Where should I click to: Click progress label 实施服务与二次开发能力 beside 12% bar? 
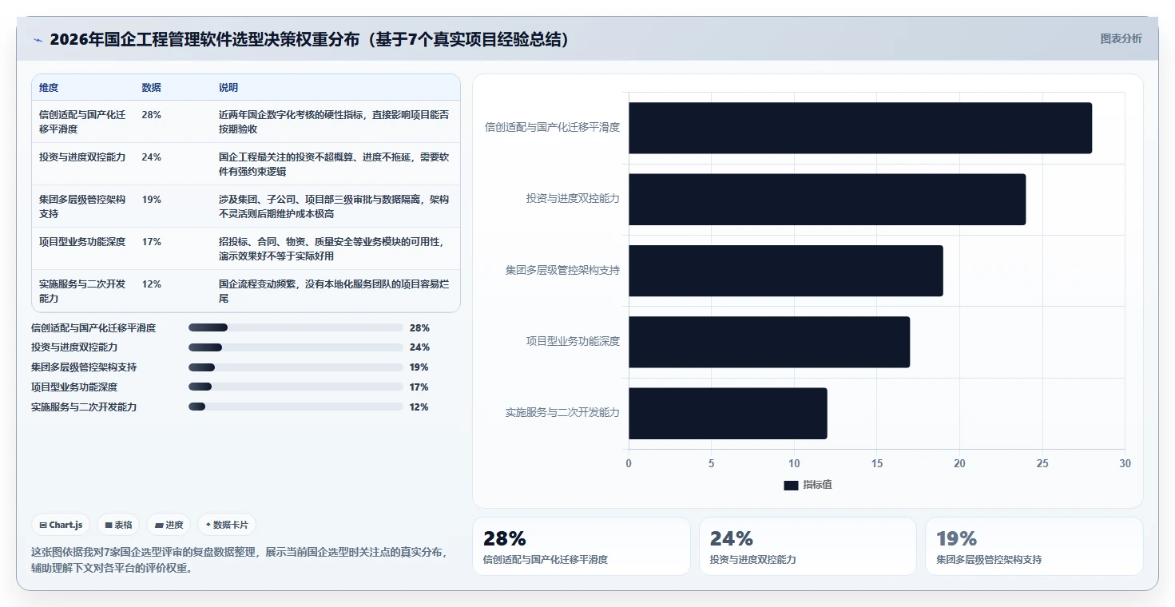point(84,407)
